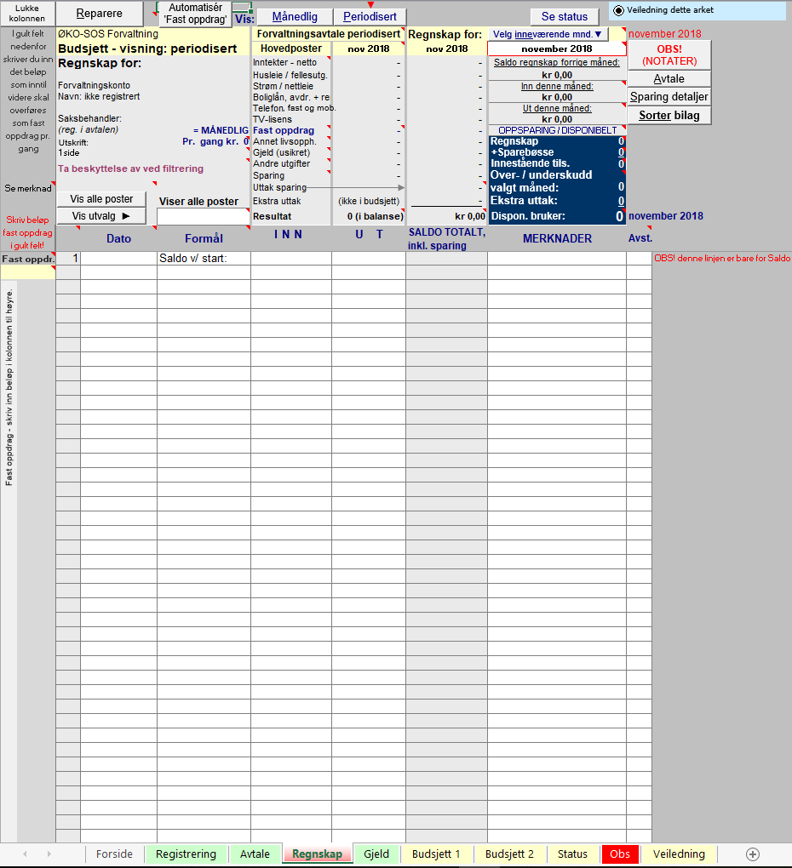The width and height of the screenshot is (792, 868).
Task: Switch to Forside sheet tab
Action: (x=114, y=854)
